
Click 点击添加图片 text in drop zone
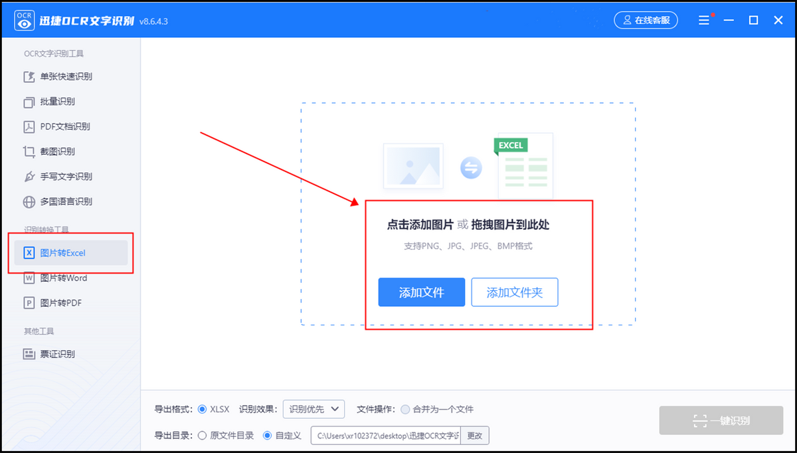pyautogui.click(x=420, y=225)
